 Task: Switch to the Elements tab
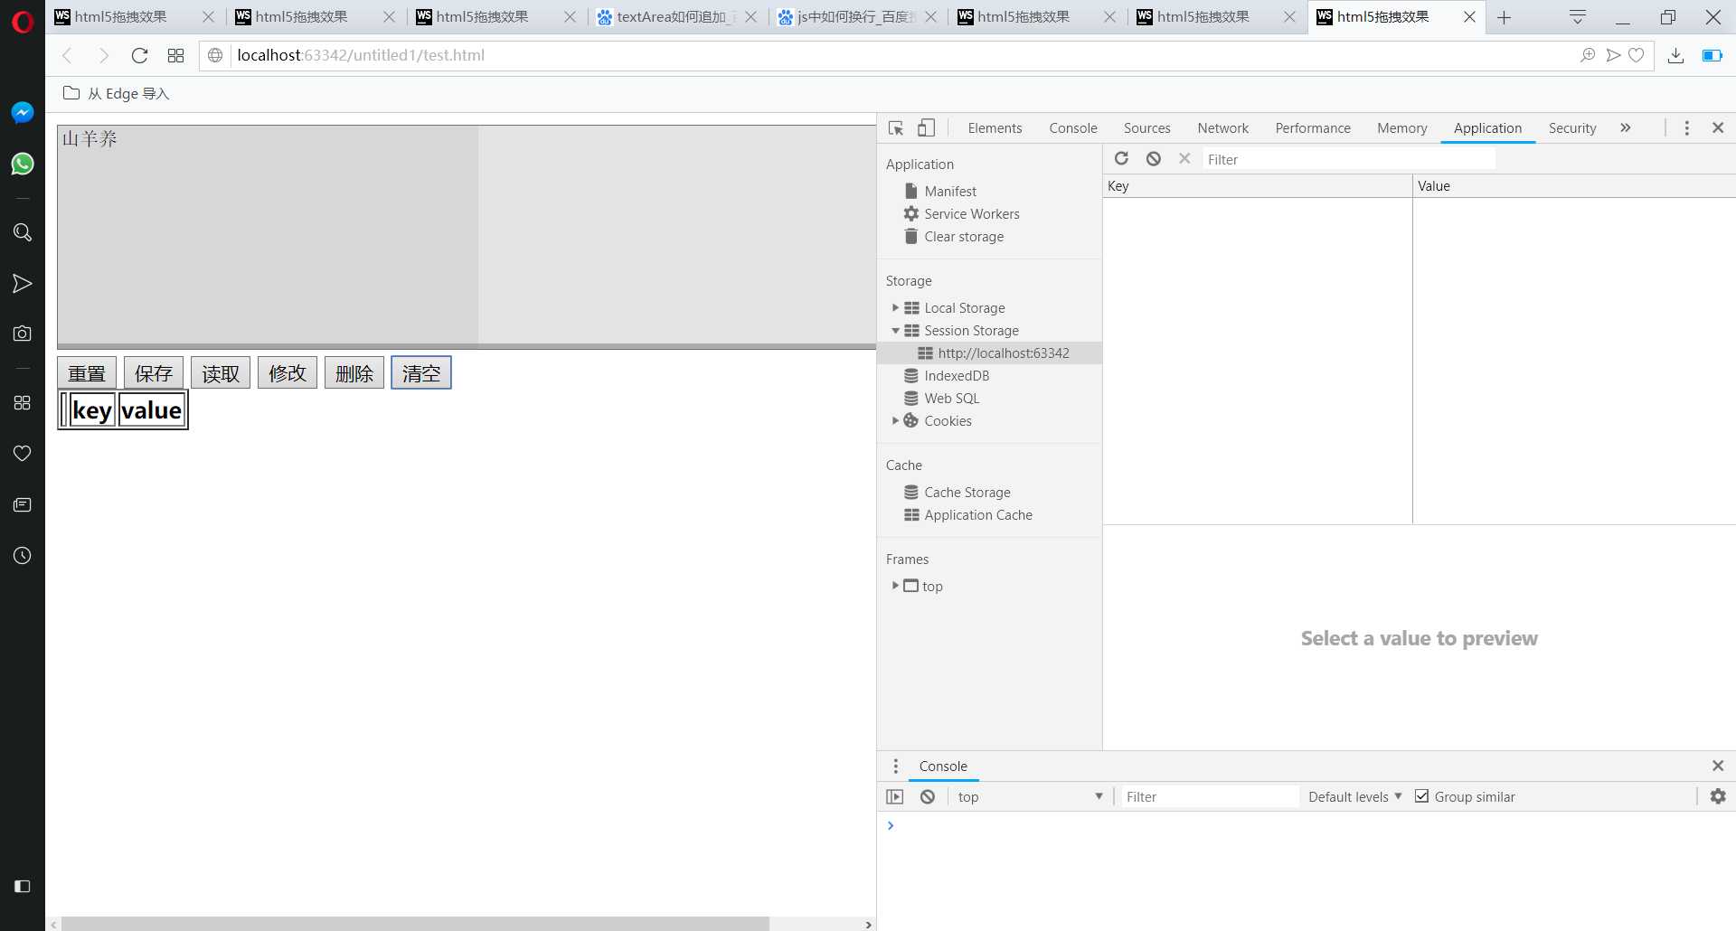pyautogui.click(x=995, y=127)
